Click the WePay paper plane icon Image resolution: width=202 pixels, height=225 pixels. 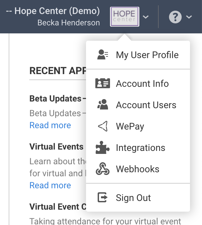point(102,126)
